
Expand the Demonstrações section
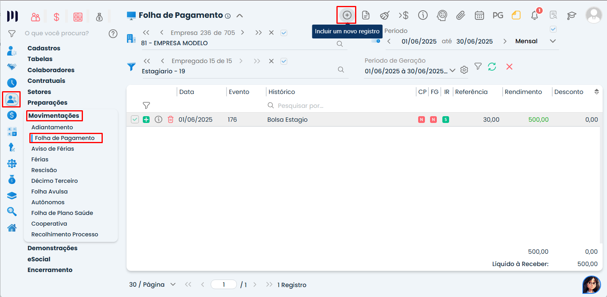pyautogui.click(x=52, y=248)
